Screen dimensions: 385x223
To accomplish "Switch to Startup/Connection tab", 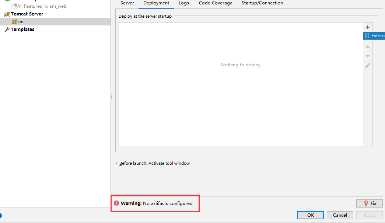I will point(262,3).
